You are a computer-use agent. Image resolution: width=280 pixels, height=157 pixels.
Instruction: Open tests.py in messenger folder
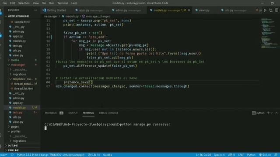pos(22,113)
